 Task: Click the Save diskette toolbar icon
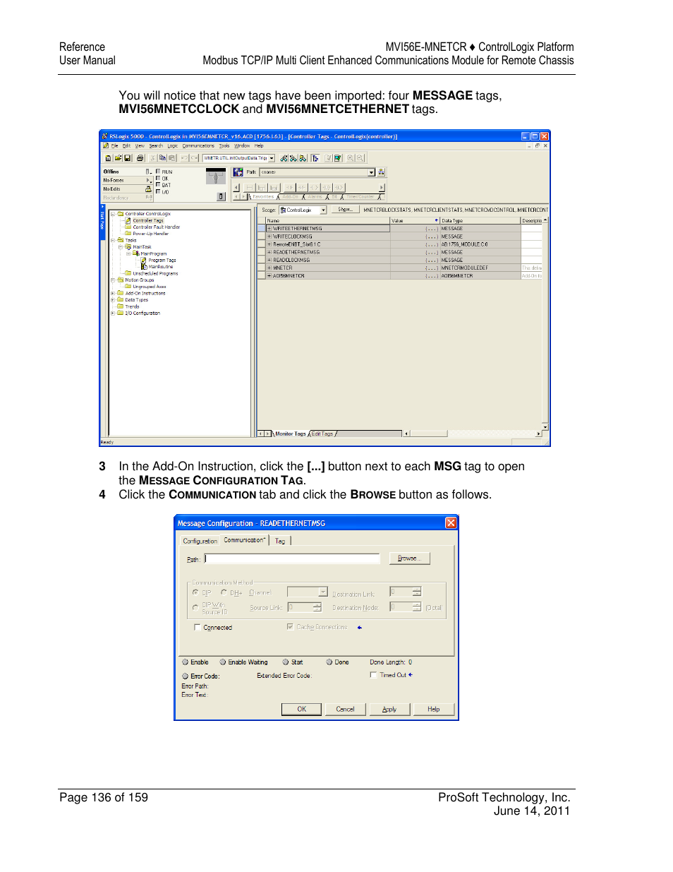(x=128, y=158)
